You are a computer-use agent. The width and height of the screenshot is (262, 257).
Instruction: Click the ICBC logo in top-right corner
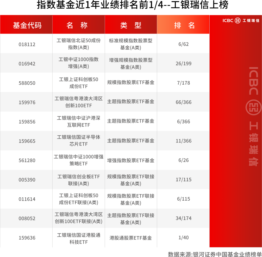click(241, 20)
